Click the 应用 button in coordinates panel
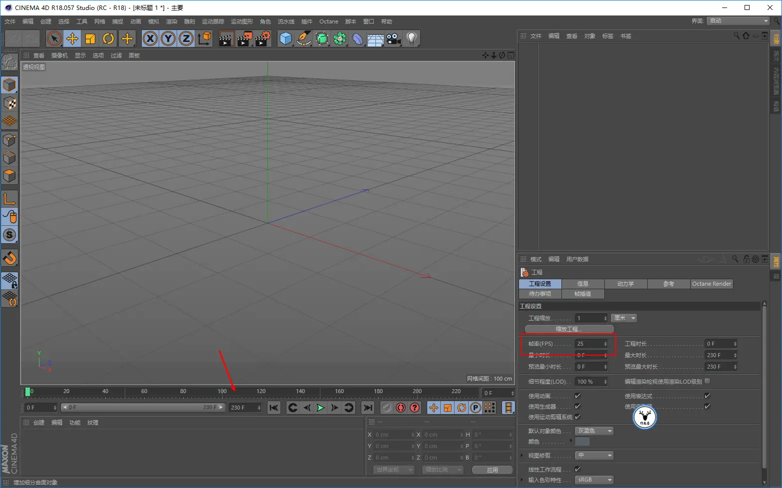Image resolution: width=782 pixels, height=488 pixels. pyautogui.click(x=492, y=470)
